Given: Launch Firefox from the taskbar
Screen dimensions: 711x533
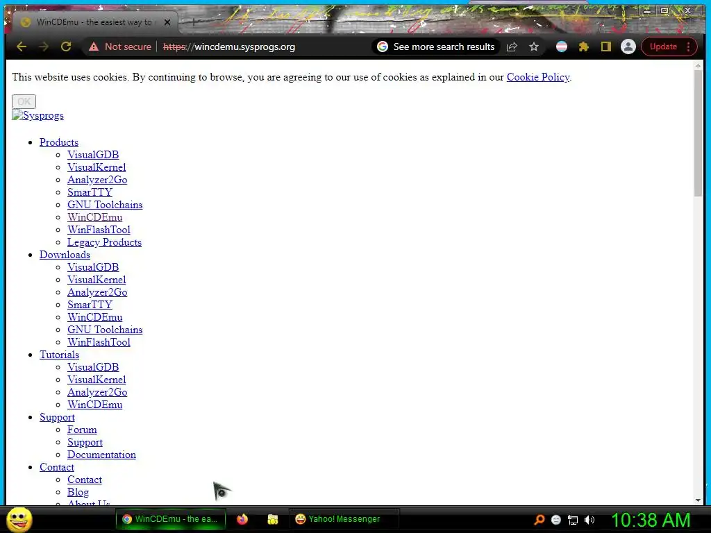Looking at the screenshot, I should point(242,519).
